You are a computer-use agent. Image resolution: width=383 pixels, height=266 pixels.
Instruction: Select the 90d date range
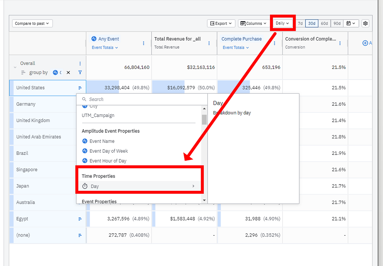337,23
